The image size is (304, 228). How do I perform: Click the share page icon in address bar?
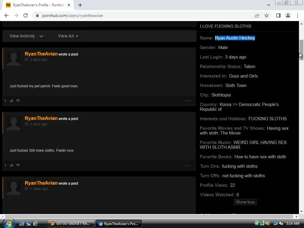pyautogui.click(x=257, y=15)
